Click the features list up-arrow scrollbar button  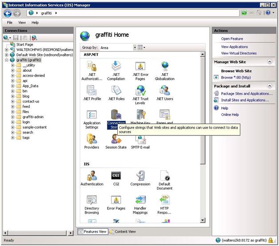(203, 54)
